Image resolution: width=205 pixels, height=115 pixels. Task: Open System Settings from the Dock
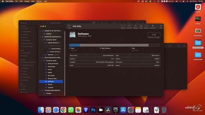pos(131,110)
